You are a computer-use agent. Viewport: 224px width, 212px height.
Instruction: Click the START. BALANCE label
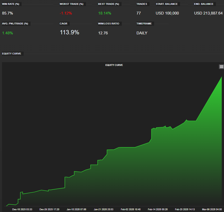(x=167, y=4)
